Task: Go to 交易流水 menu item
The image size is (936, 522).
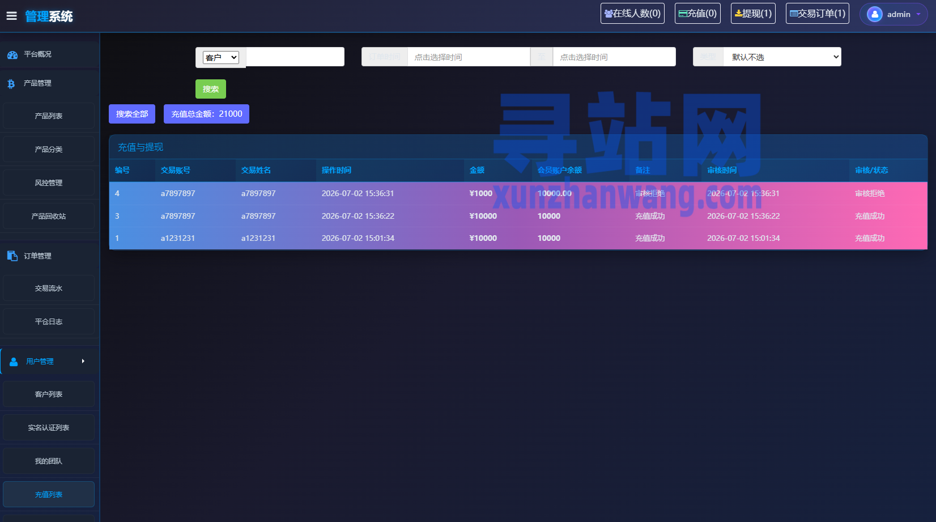Action: (49, 288)
